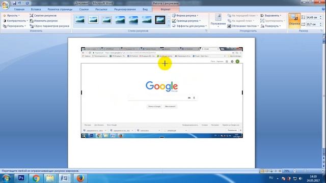This screenshot has width=326, height=183.
Task: Select the sixth picture style thumbnail
Action: (x=147, y=20)
